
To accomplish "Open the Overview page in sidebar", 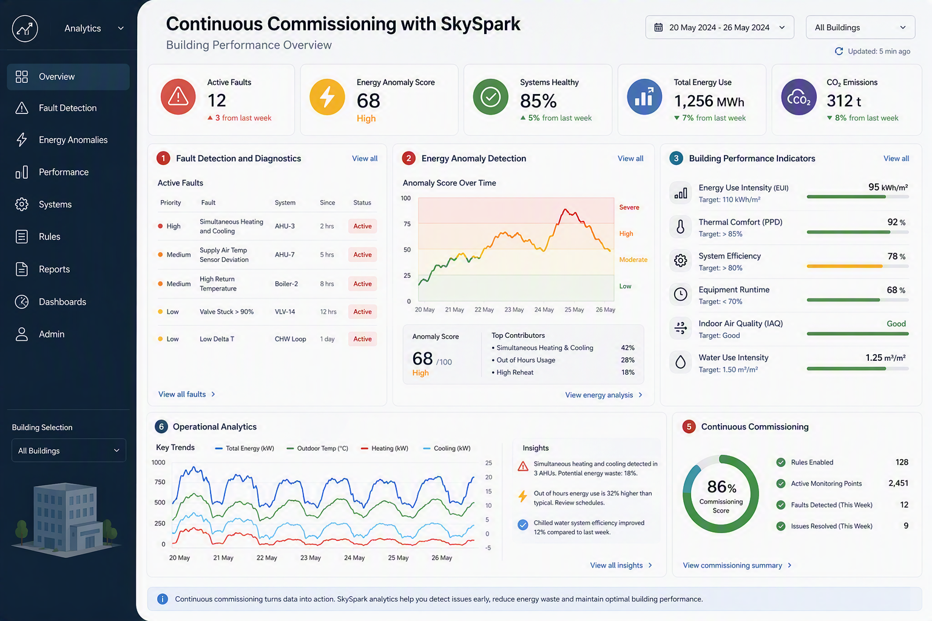I will (x=68, y=77).
